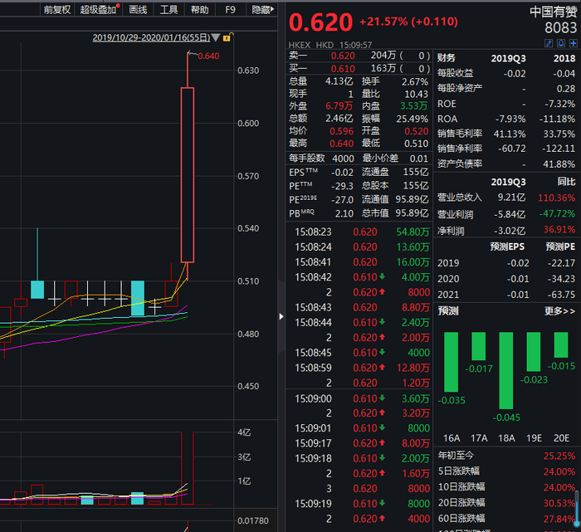Click the right panel vertical scrollbar thumb
This screenshot has width=581, height=532.
(577, 508)
